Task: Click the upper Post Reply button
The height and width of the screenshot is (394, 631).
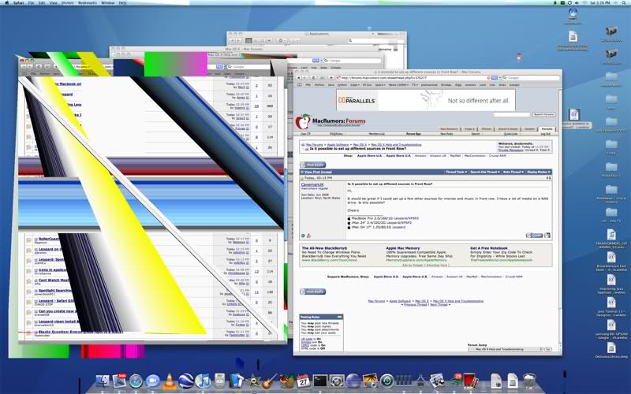Action: click(313, 165)
